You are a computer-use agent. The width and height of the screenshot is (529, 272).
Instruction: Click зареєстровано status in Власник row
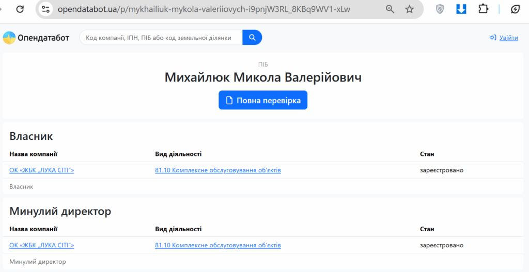click(x=441, y=170)
